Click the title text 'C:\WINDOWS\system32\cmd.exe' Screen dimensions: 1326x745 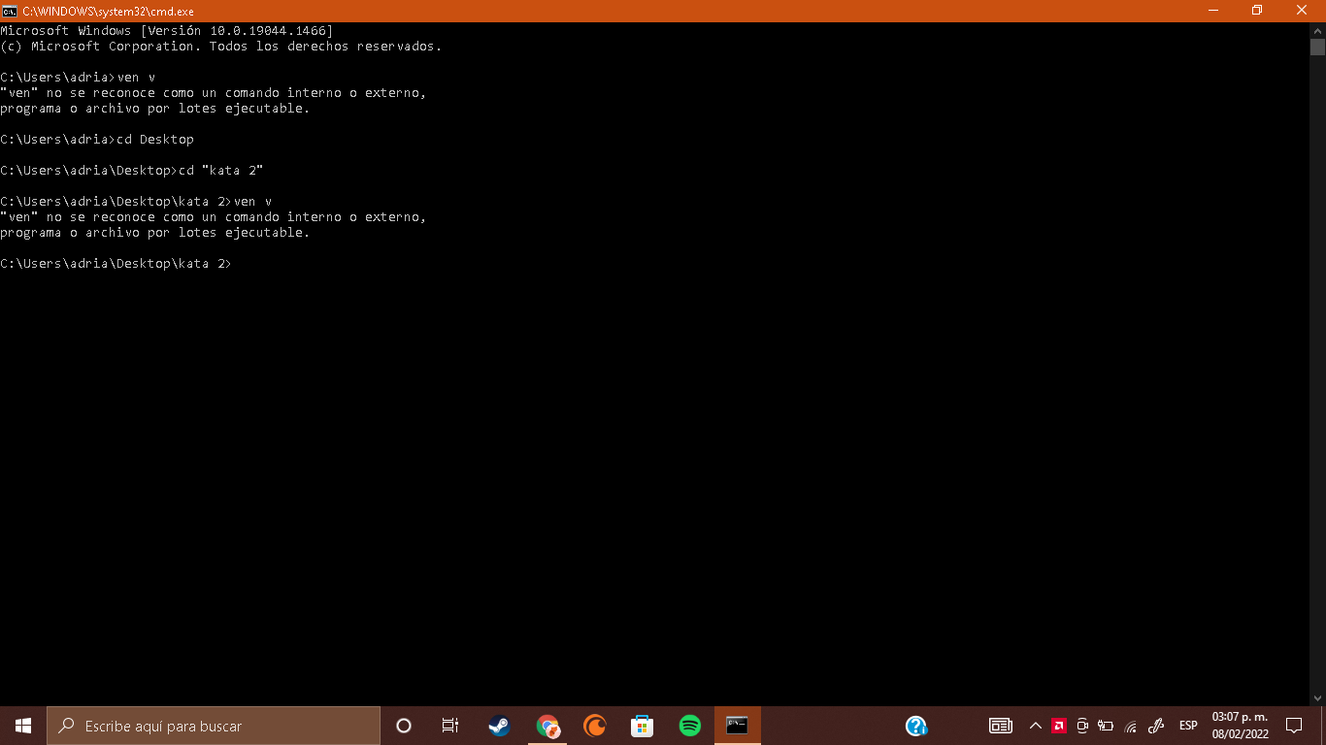(x=109, y=11)
